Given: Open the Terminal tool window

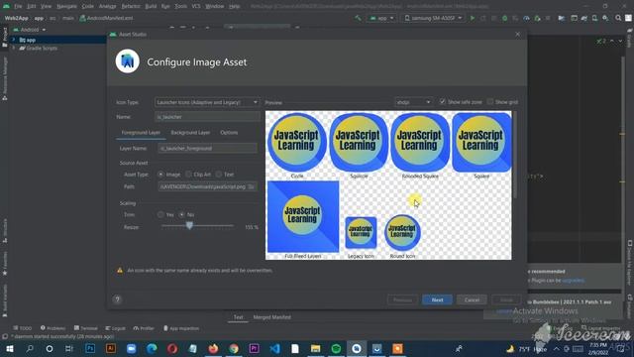Looking at the screenshot, I should click(86, 328).
